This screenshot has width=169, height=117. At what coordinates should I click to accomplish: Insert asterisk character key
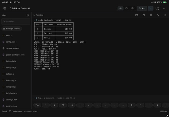pyautogui.click(x=123, y=105)
